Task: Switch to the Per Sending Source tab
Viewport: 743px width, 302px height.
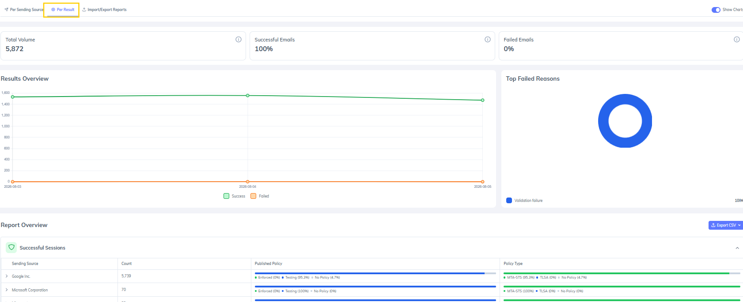Action: click(24, 9)
